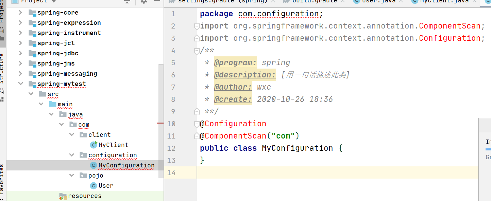This screenshot has width=491, height=201.
Task: Expand the spring-jdbc module node
Action: (21, 53)
